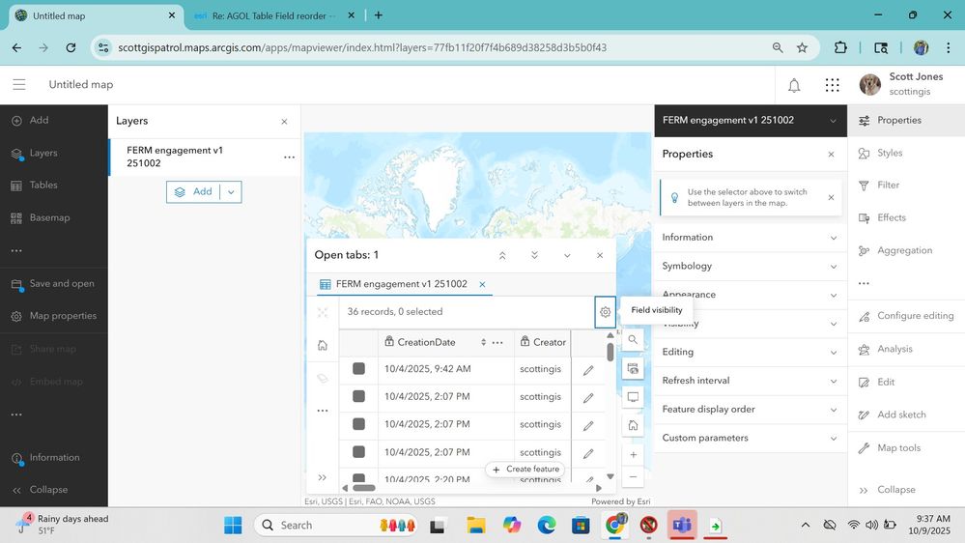The width and height of the screenshot is (965, 543).
Task: Open Map tools
Action: pos(890,448)
